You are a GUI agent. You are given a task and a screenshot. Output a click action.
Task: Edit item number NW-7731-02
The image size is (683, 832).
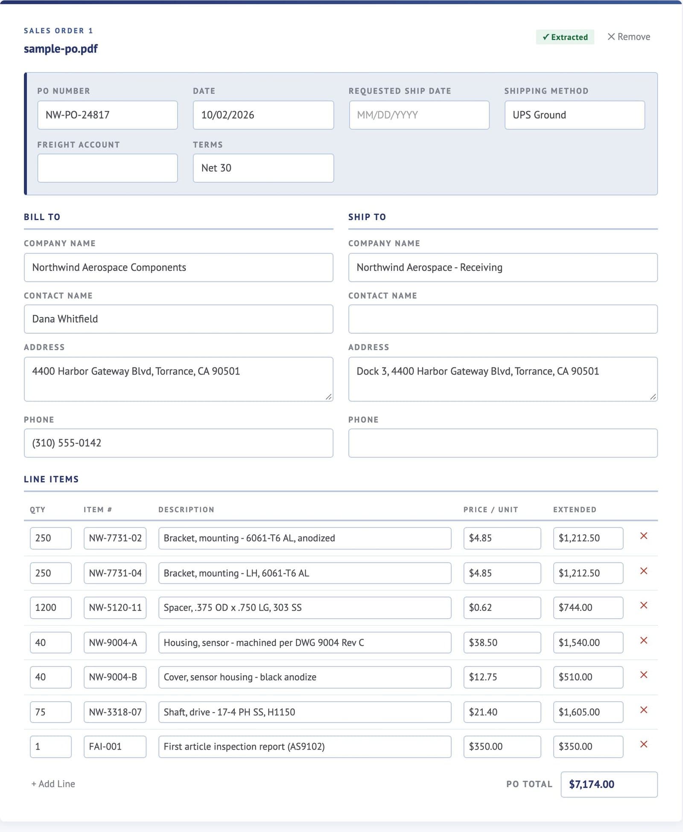click(115, 538)
